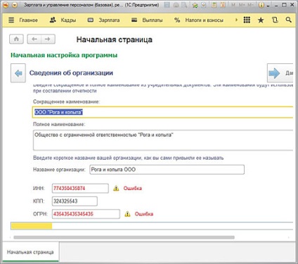Click the Сведения об организации heading

coord(71,73)
